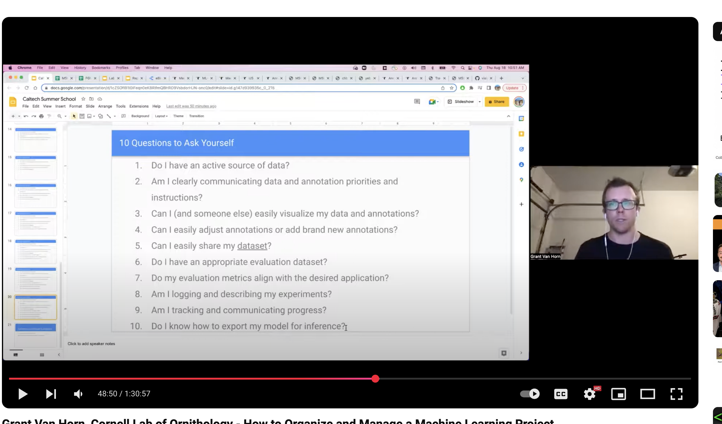This screenshot has height=424, width=722.
Task: Open the Google Meet camera icon
Action: point(433,102)
